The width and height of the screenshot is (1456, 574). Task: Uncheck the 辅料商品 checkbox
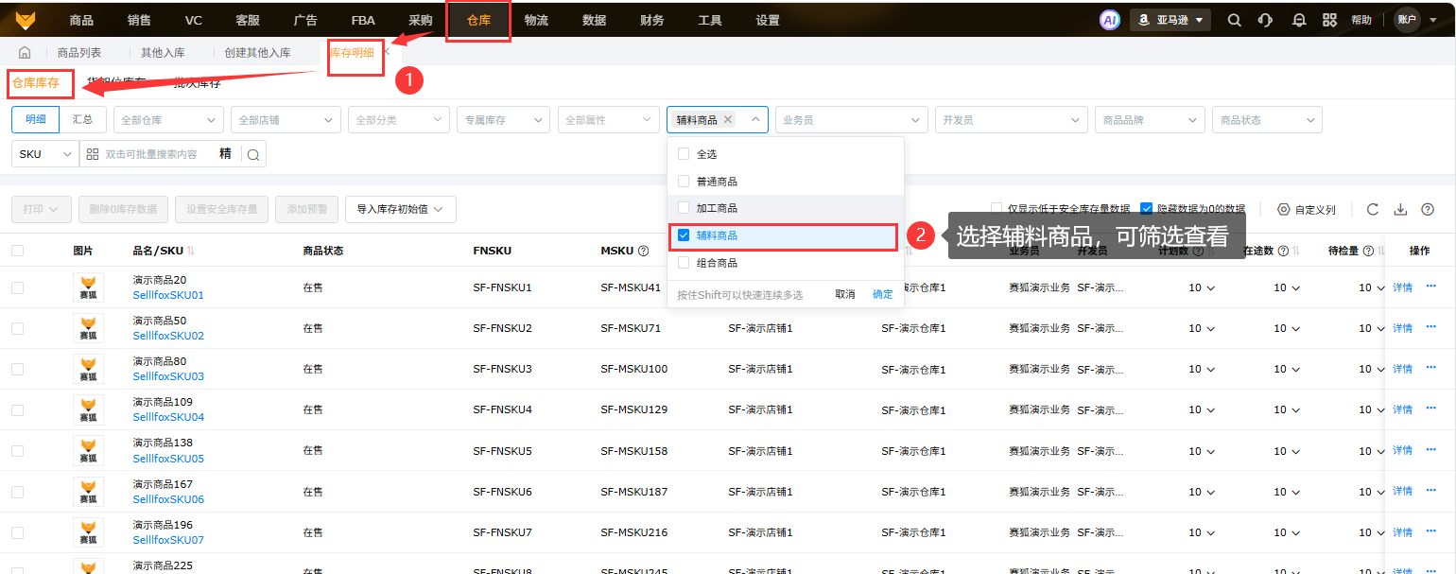pyautogui.click(x=684, y=235)
